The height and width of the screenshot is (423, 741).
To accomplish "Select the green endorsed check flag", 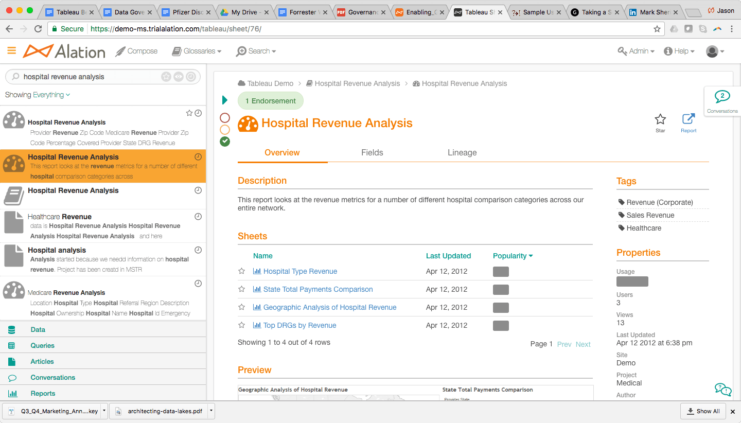I will click(x=225, y=142).
